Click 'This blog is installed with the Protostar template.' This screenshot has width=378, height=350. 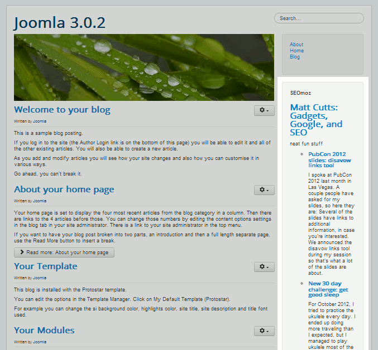70,290
